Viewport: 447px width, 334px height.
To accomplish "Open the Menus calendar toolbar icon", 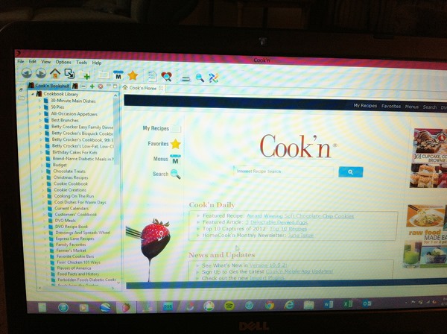I will [118, 75].
